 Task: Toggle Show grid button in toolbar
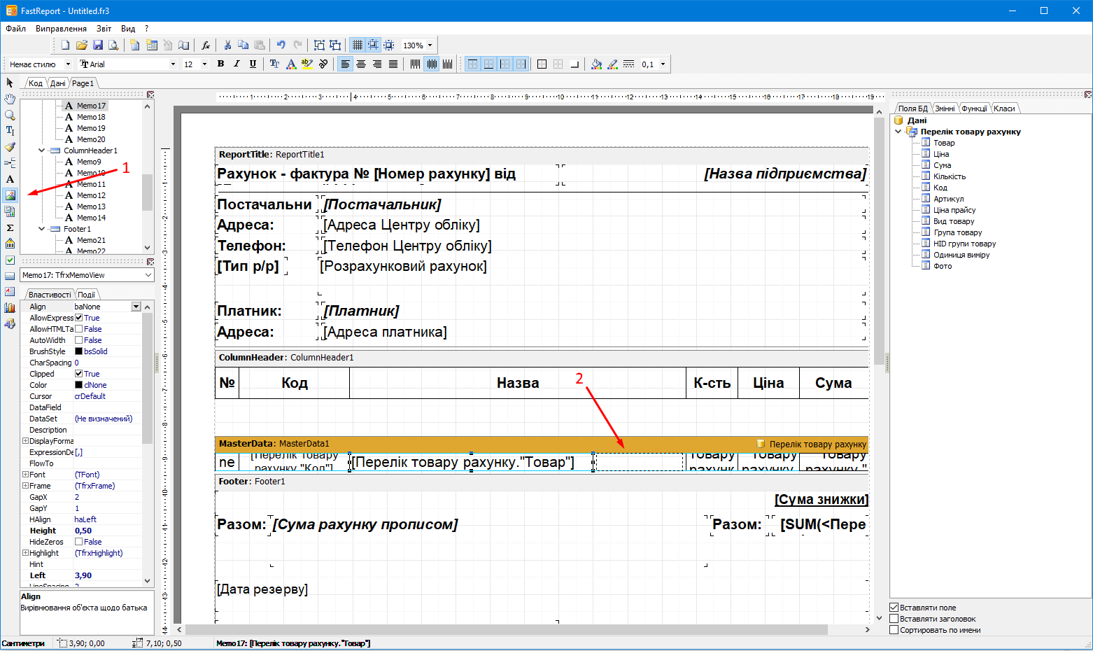pyautogui.click(x=357, y=45)
